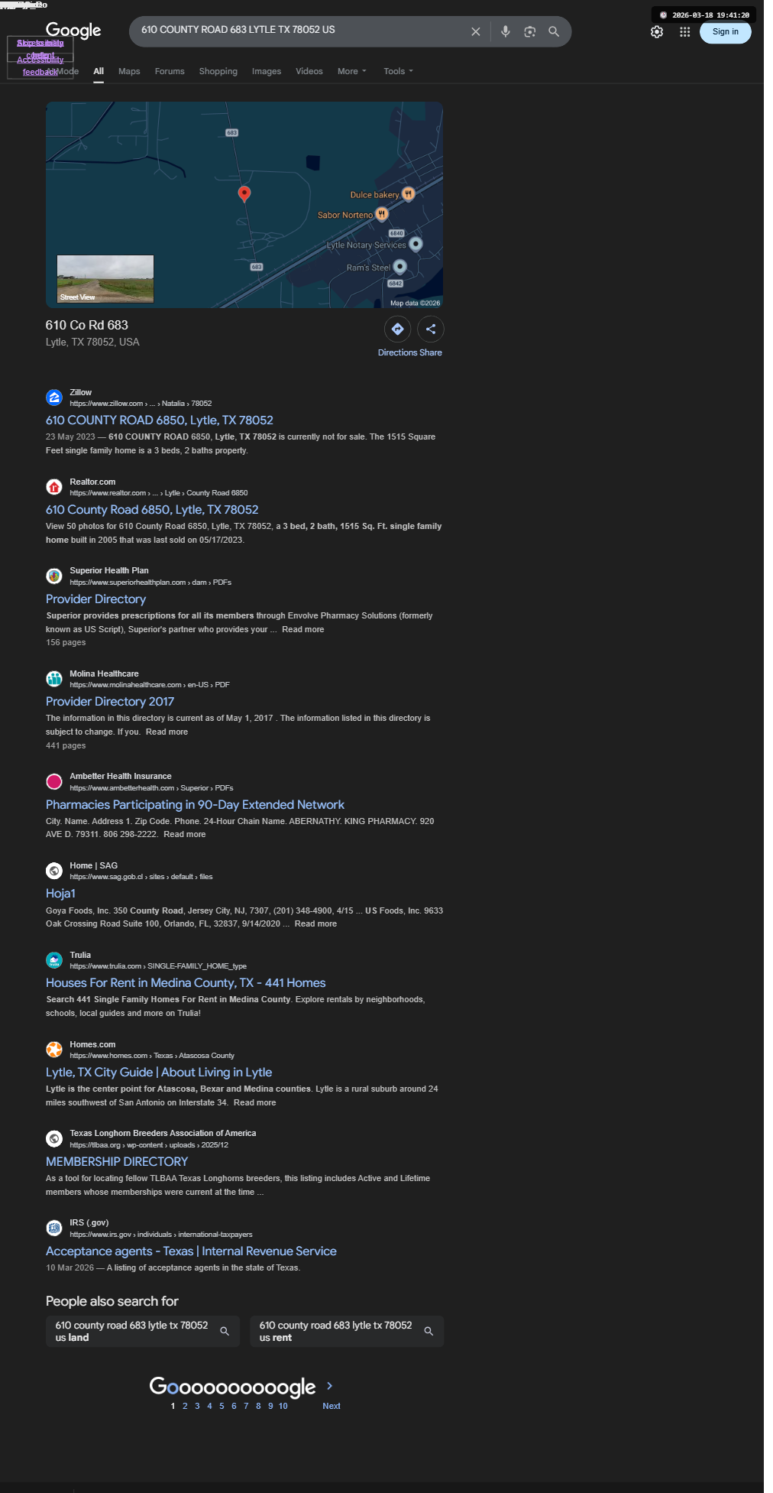
Task: Open the Google apps grid icon
Action: (x=685, y=32)
